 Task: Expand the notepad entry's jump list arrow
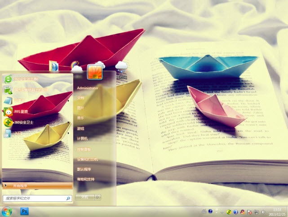[68, 101]
